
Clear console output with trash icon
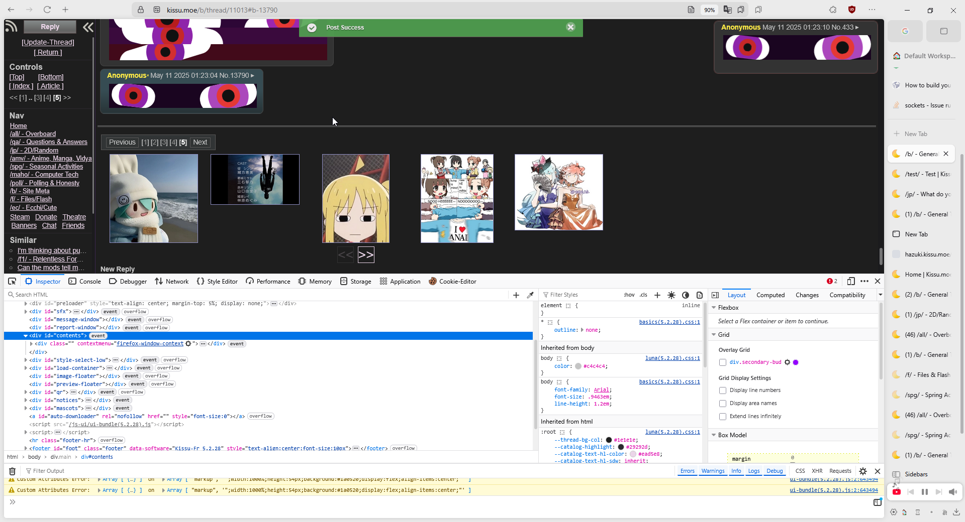tap(13, 471)
